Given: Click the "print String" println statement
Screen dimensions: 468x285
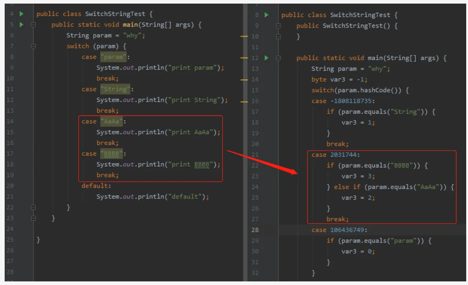Looking at the screenshot, I should tap(162, 100).
